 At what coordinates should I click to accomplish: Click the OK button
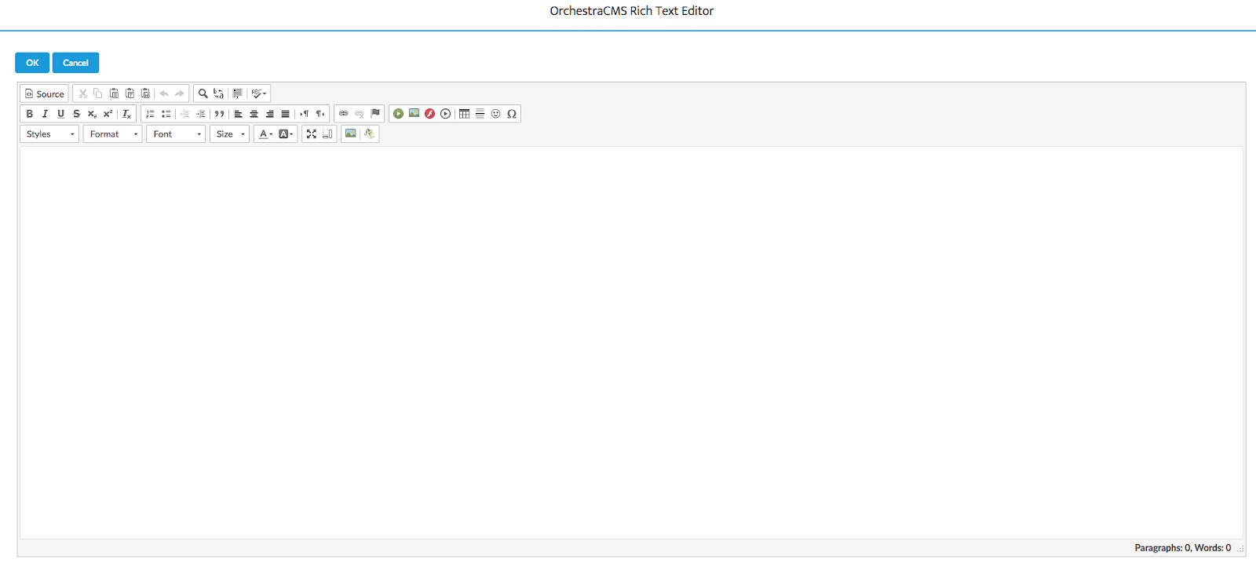click(x=32, y=63)
